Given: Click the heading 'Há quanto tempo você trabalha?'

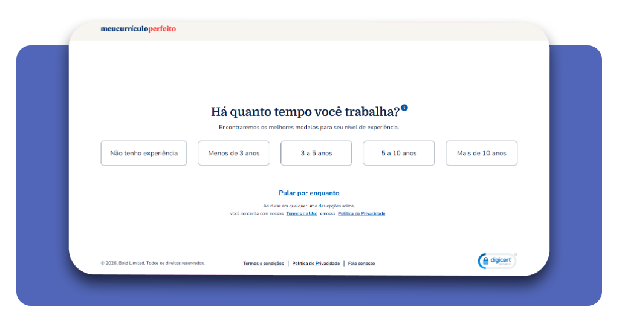Looking at the screenshot, I should 305,112.
